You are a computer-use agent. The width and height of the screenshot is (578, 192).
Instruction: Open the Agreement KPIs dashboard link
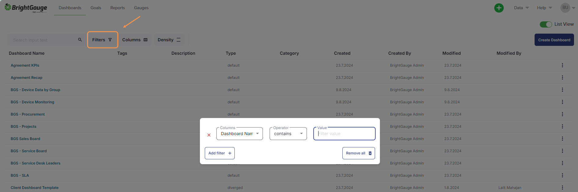pos(25,65)
